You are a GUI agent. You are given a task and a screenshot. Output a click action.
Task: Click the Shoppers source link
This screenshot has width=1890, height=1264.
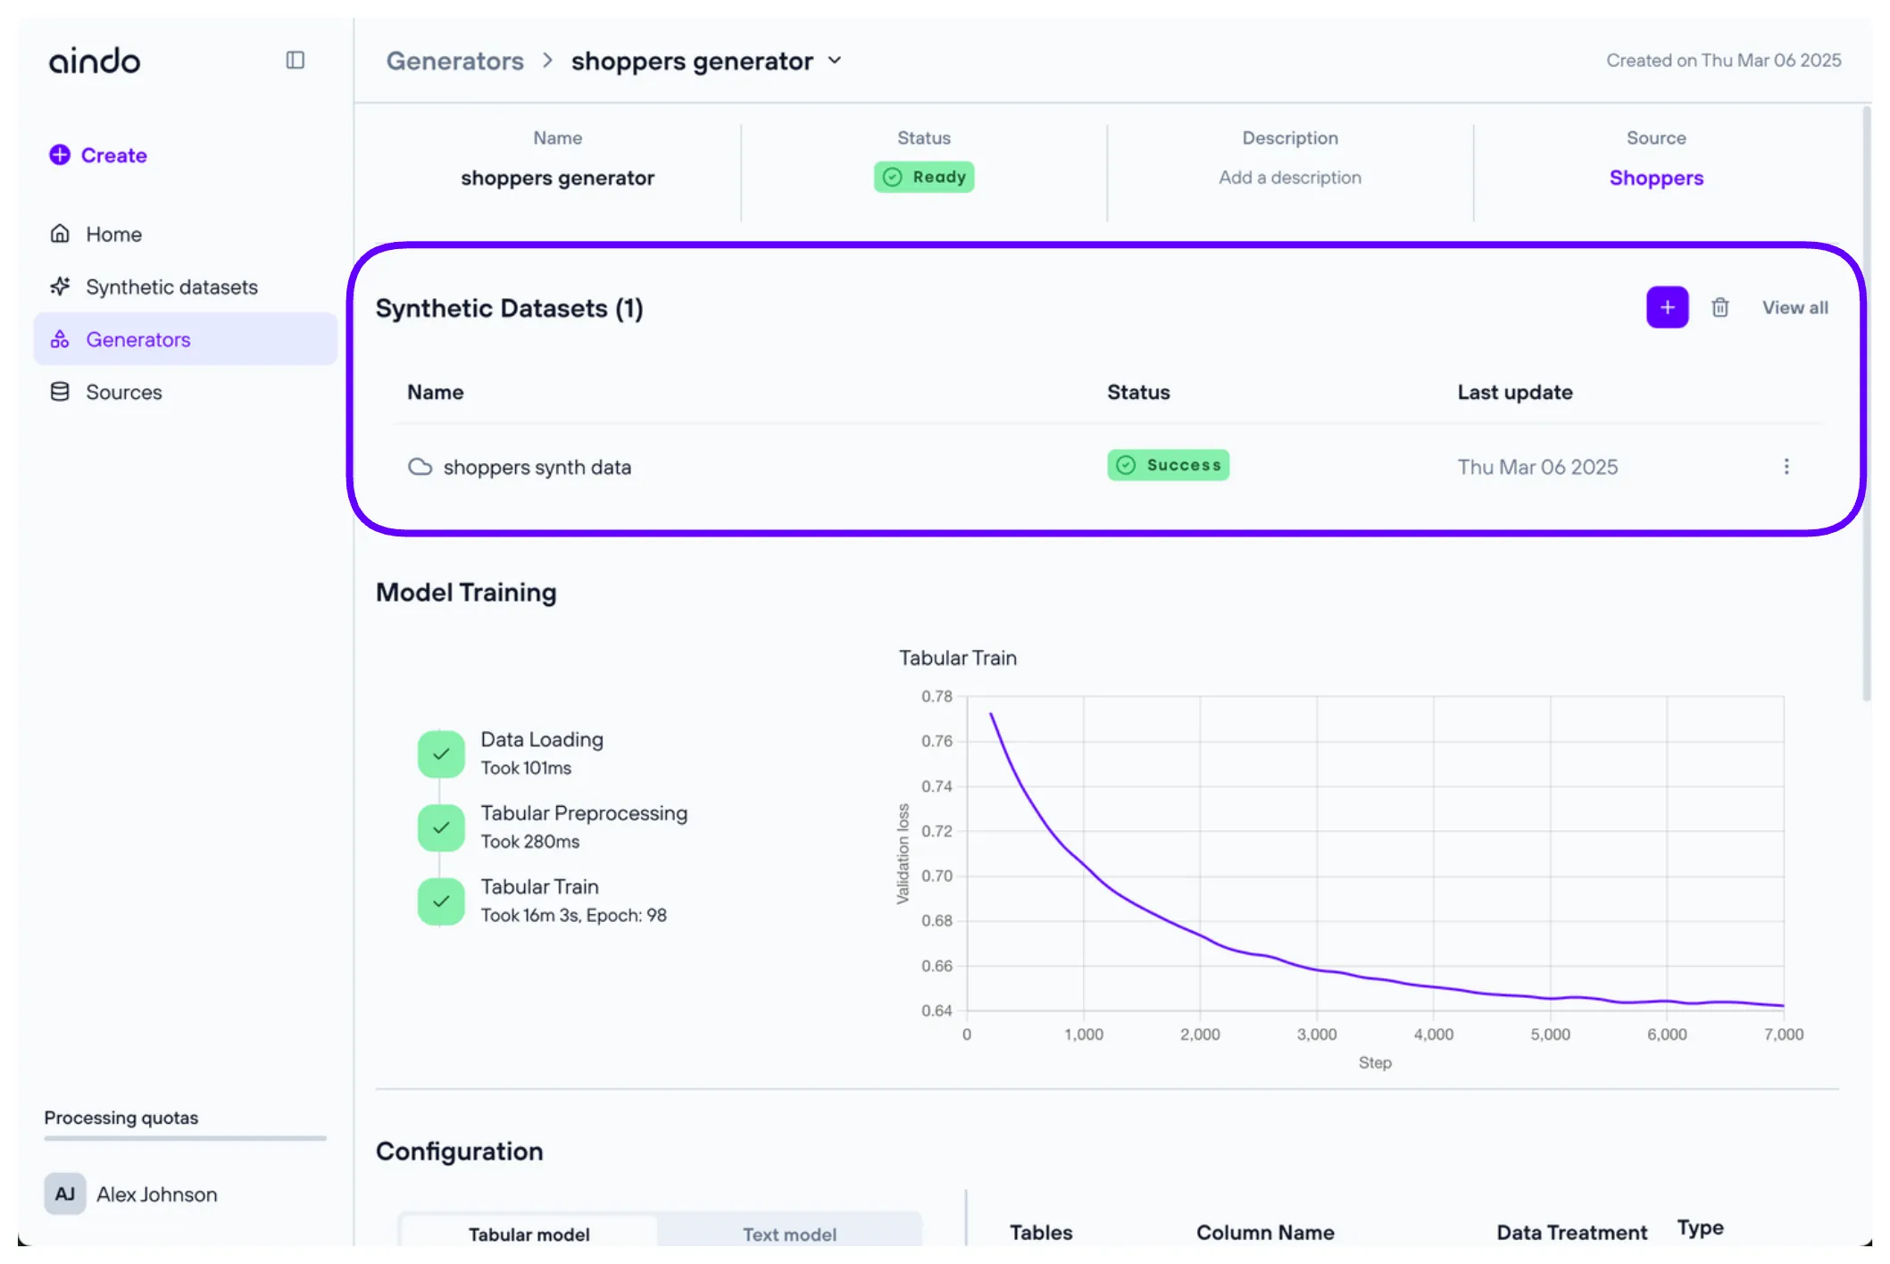[x=1655, y=178]
